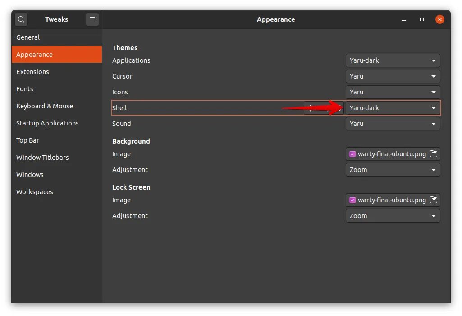Click the Background image thumbnail icon
This screenshot has width=462, height=316.
(x=353, y=154)
